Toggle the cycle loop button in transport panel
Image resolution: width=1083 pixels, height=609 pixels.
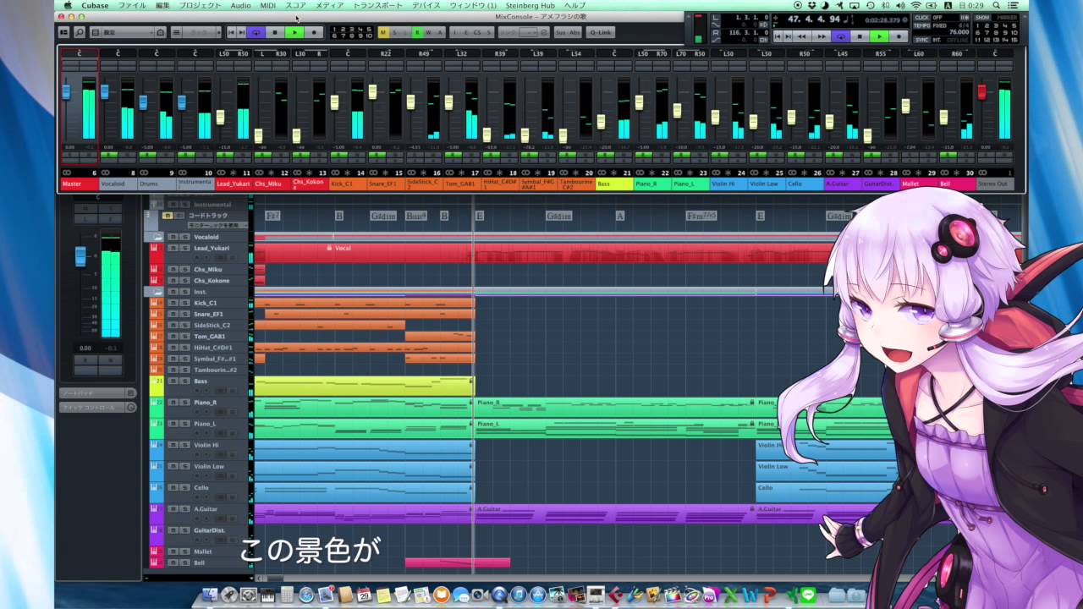[x=840, y=36]
